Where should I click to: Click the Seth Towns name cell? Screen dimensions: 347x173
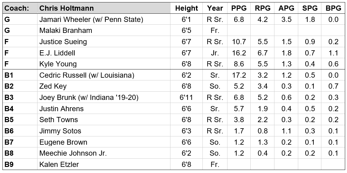104,120
